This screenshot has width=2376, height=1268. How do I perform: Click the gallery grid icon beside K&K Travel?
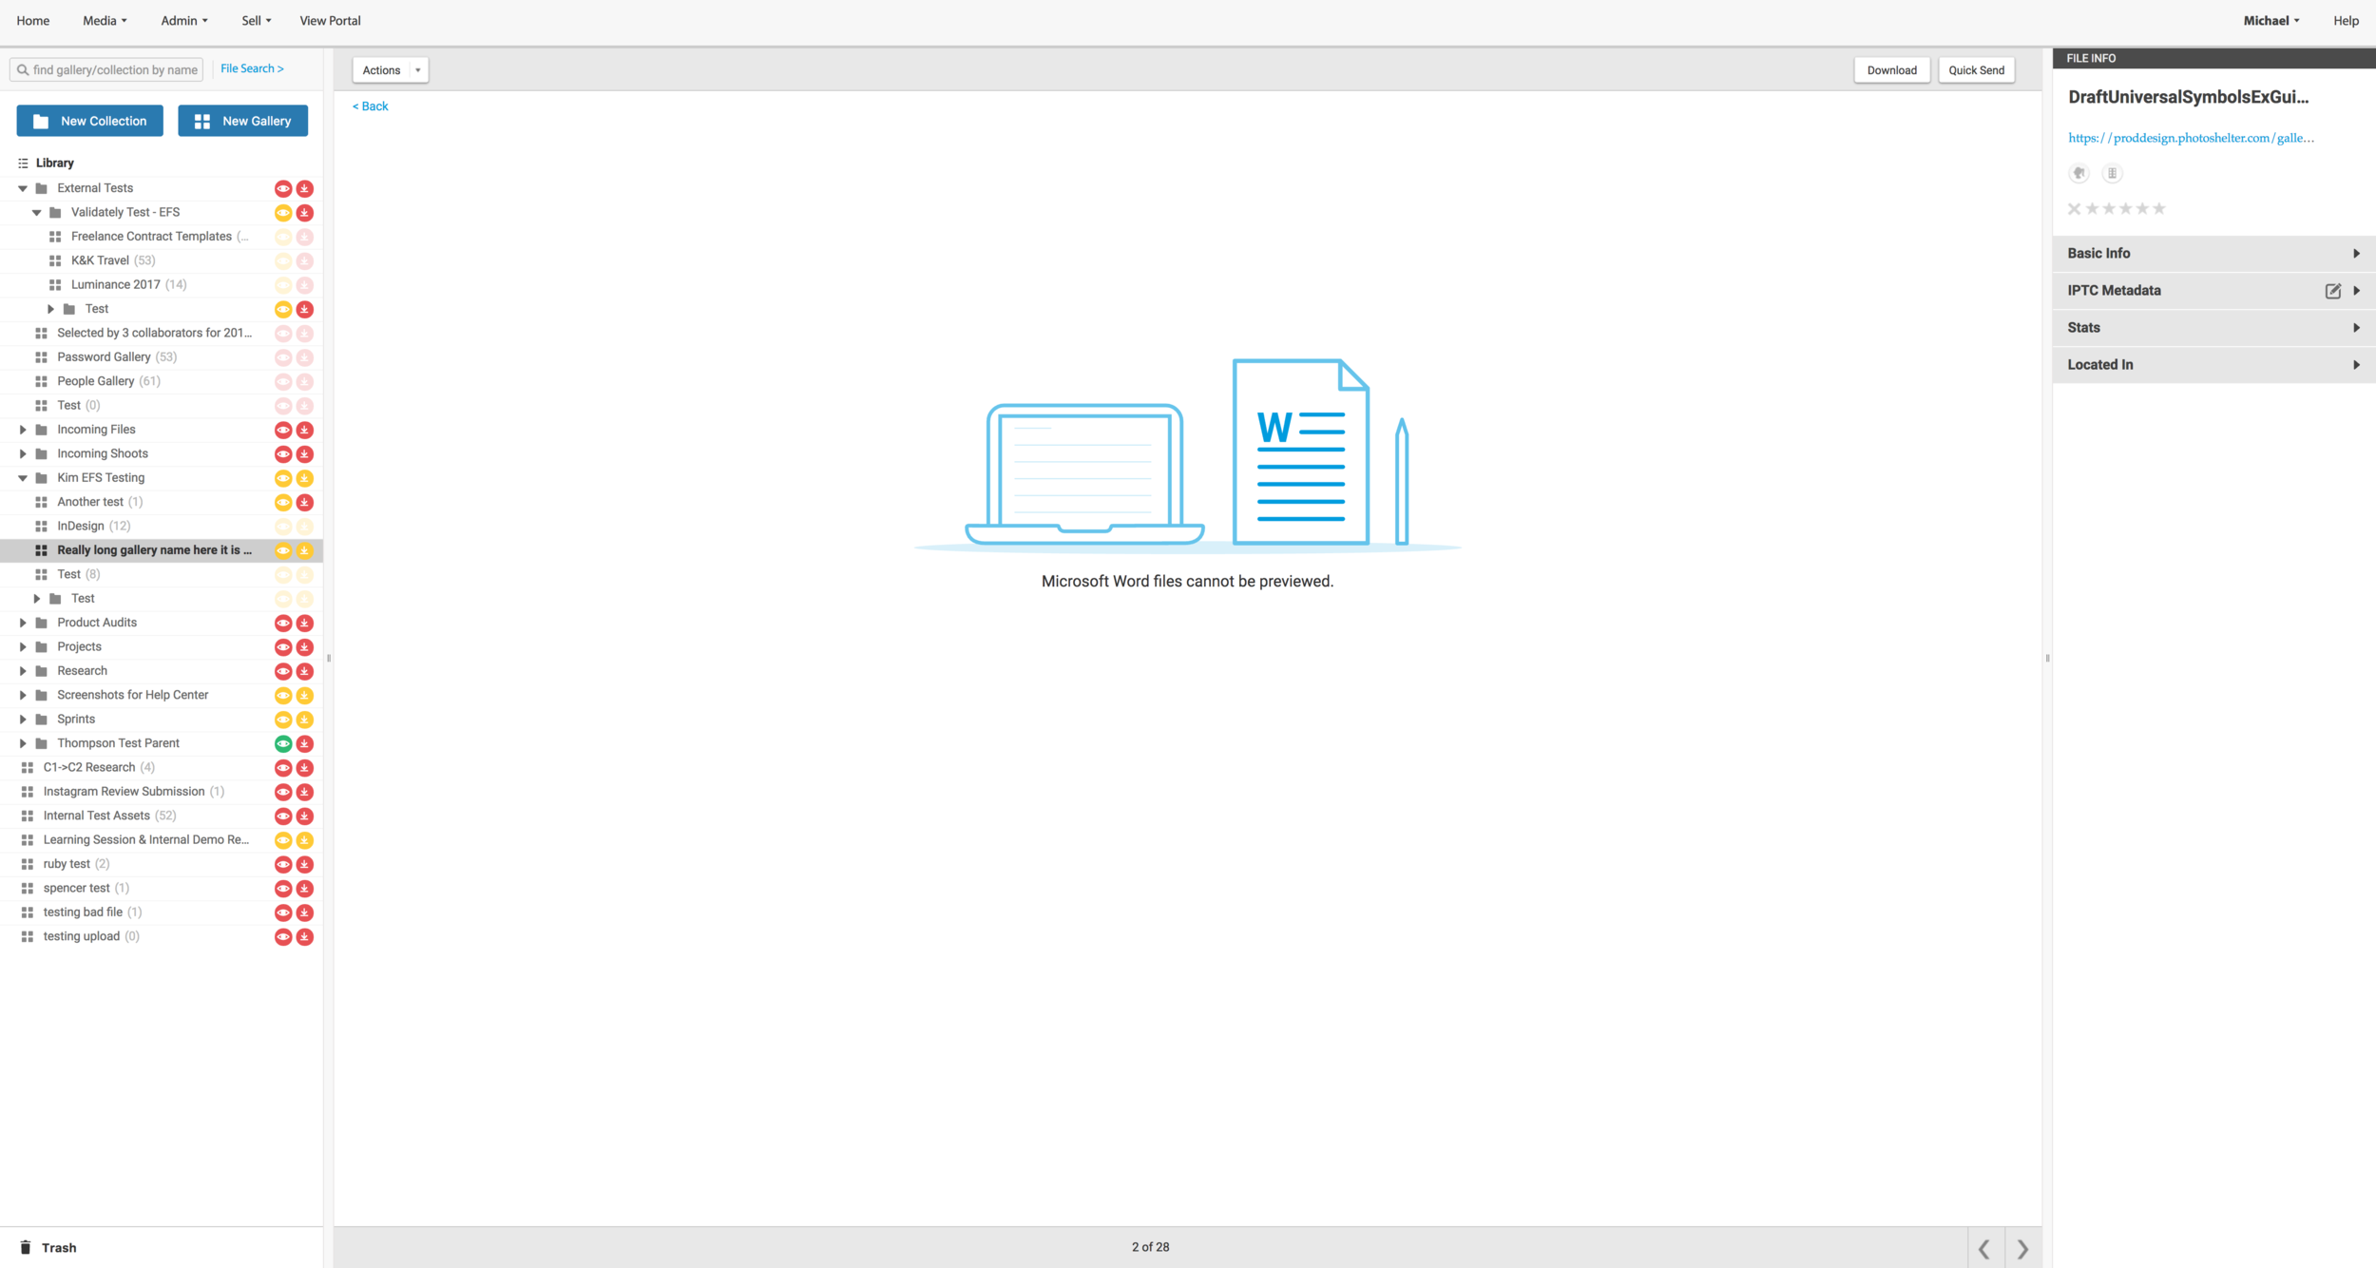[x=55, y=260]
